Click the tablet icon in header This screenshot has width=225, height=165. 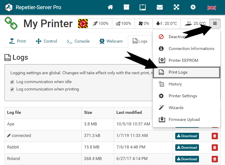(143, 7)
